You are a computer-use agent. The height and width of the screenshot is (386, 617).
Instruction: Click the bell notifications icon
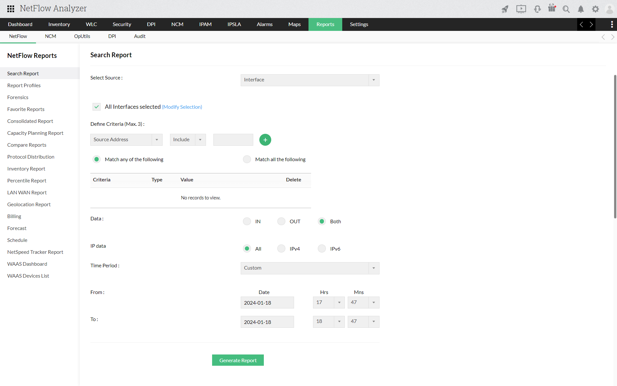pyautogui.click(x=581, y=9)
